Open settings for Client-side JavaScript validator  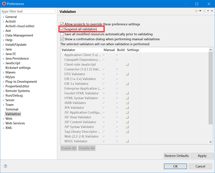pos(127,64)
